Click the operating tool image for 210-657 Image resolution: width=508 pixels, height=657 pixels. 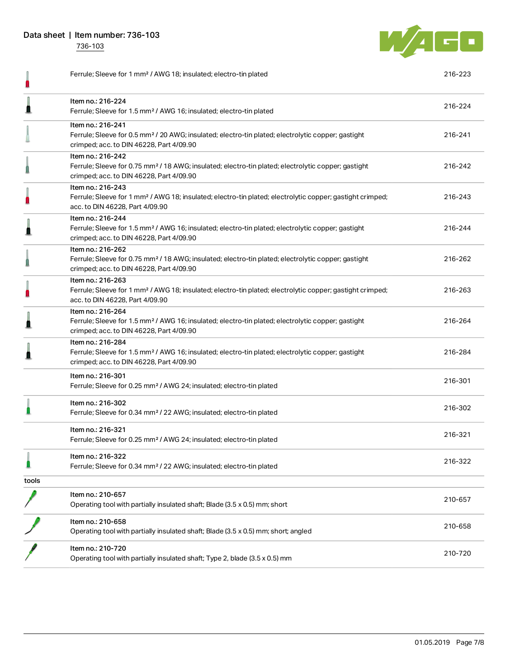[30, 499]
